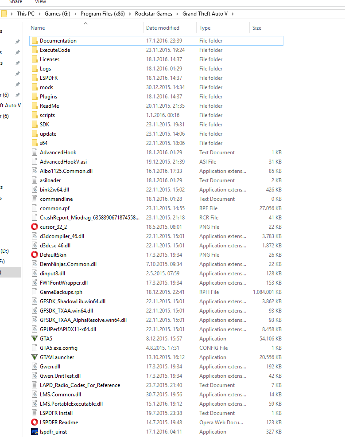Select GPUPerfAPIDX11-x64.dll file name
345x446 pixels.
tap(68, 329)
